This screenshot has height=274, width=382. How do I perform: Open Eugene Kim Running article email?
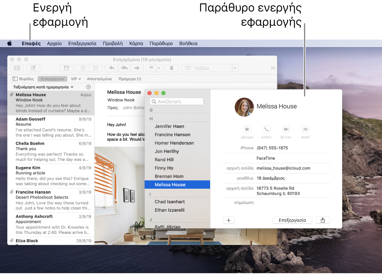[x=51, y=176]
